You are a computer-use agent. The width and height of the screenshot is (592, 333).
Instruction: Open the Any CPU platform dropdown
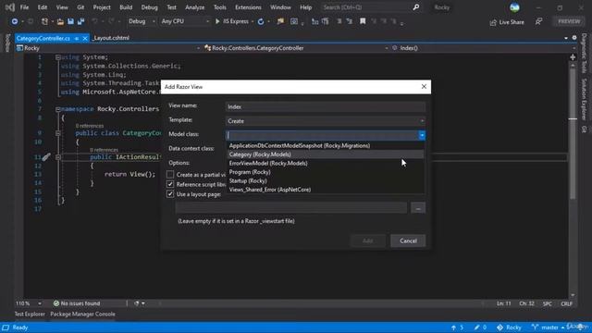pyautogui.click(x=185, y=21)
